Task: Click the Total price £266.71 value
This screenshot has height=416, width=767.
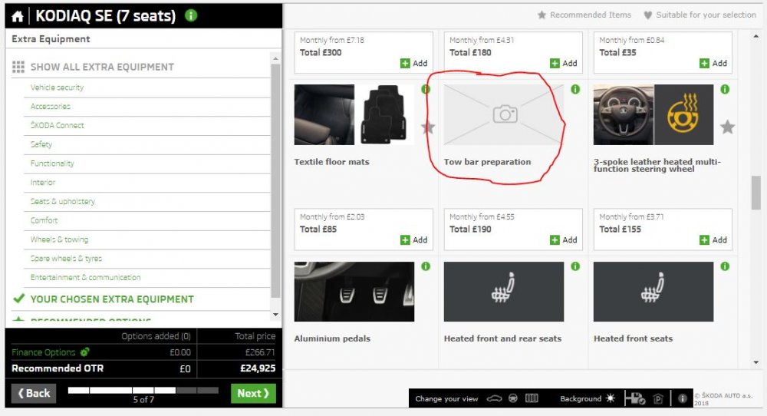Action: [x=260, y=352]
